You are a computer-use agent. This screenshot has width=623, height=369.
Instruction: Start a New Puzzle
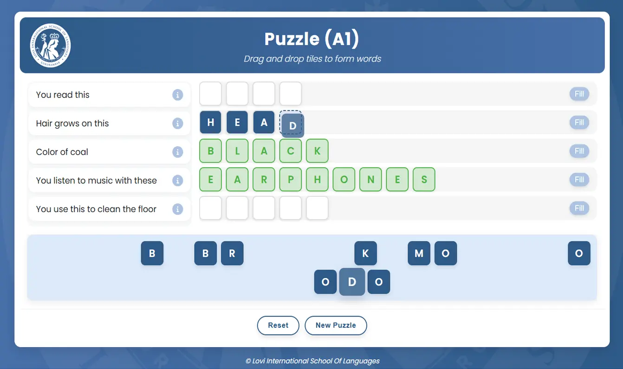click(336, 325)
